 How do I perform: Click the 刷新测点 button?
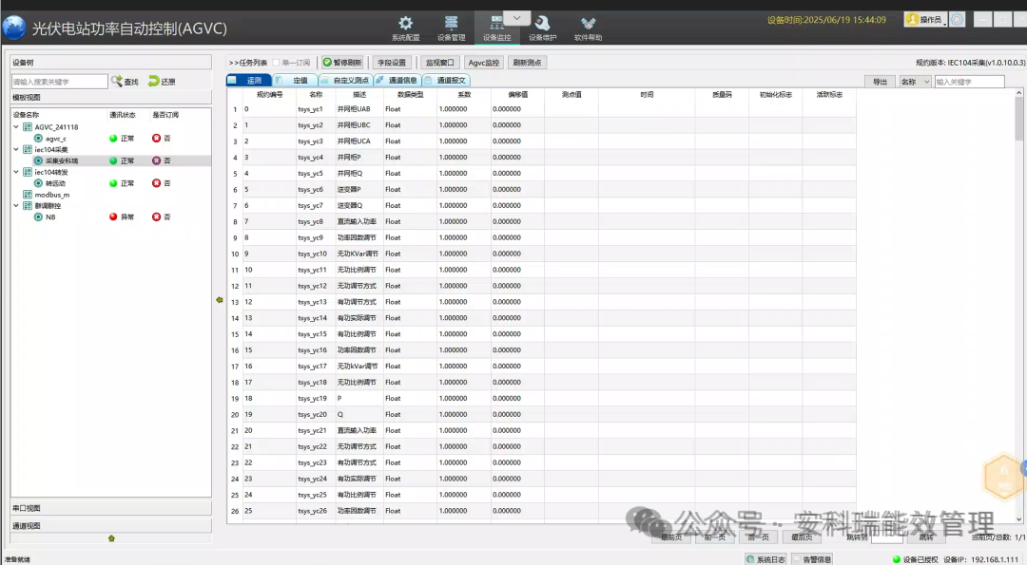point(527,63)
